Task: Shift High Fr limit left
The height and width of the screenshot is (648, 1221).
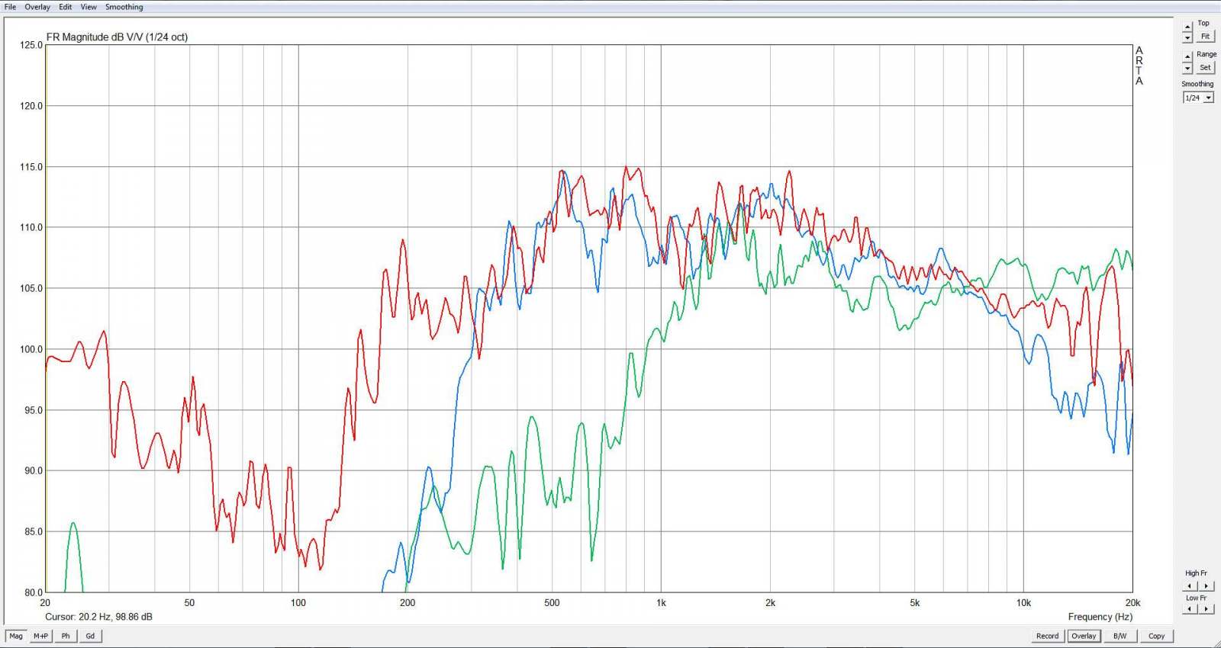Action: pyautogui.click(x=1190, y=586)
